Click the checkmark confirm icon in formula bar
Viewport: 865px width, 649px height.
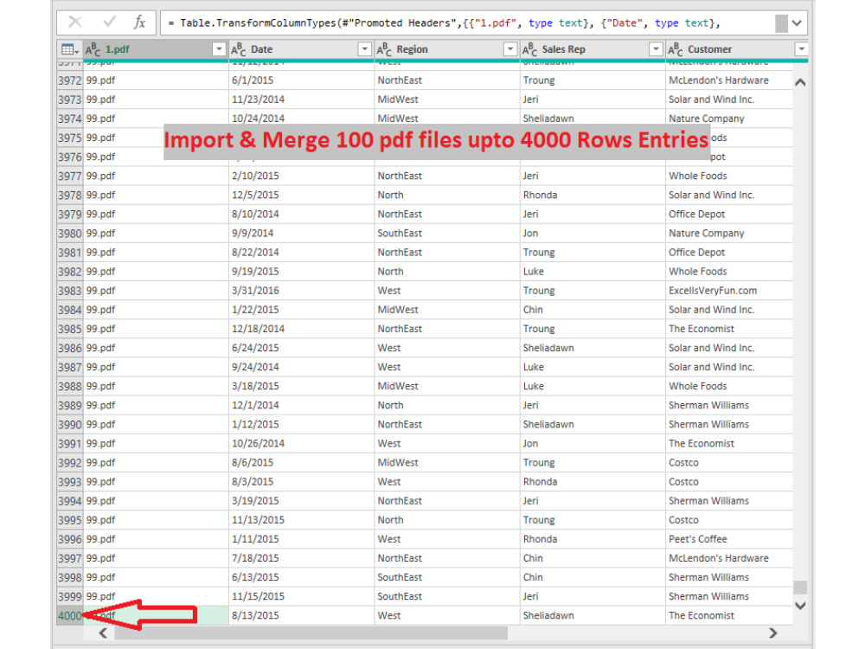coord(109,22)
